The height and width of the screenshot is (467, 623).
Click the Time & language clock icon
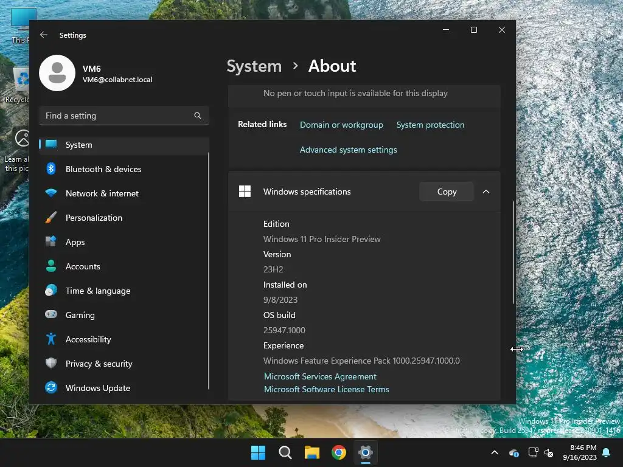[51, 290]
